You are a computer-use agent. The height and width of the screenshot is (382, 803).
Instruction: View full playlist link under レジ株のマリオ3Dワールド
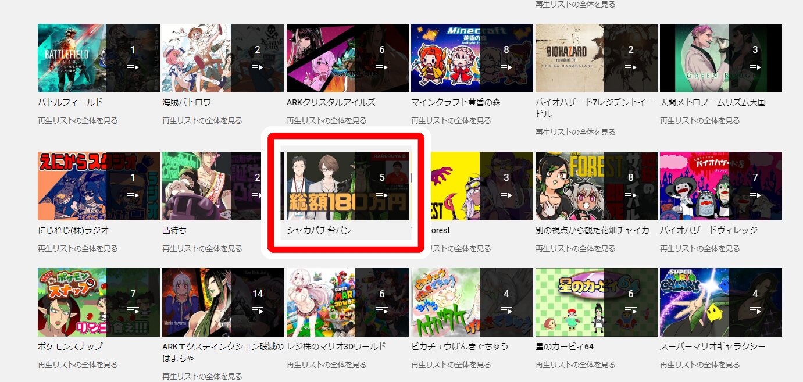point(327,365)
